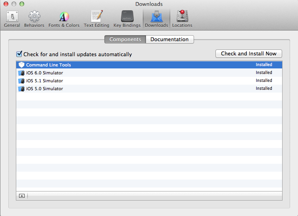Viewport: 298px width, 216px height.
Task: Click the iOS 6.0 Simulator icon
Action: point(21,73)
